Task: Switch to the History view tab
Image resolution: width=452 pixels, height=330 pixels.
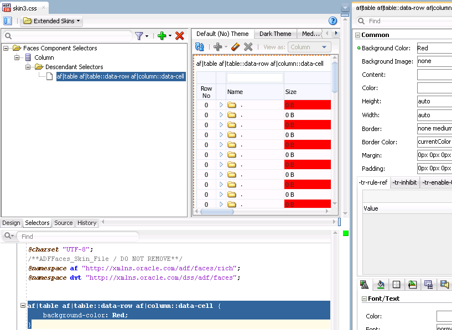Action: (x=87, y=223)
